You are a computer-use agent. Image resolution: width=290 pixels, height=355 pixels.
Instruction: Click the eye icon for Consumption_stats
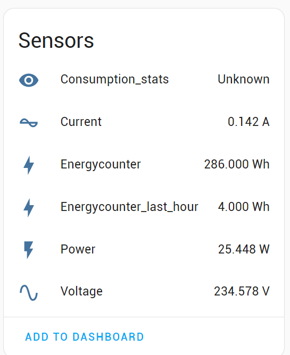coord(29,80)
